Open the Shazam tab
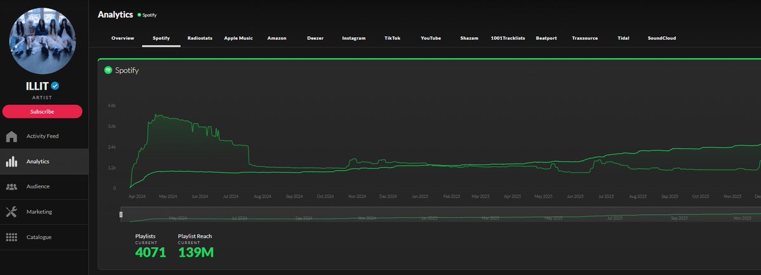 469,38
